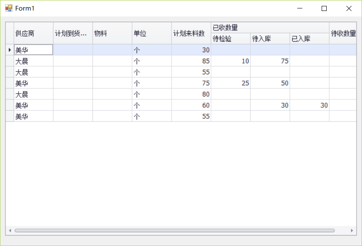Click the 待入库 sub-column header

[x=270, y=39]
